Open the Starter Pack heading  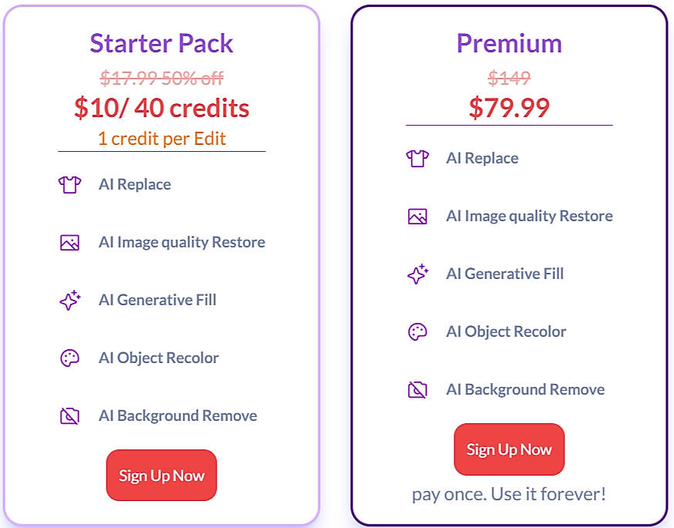[161, 44]
